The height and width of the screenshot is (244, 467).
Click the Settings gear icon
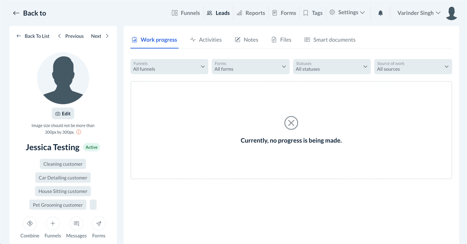pos(332,12)
